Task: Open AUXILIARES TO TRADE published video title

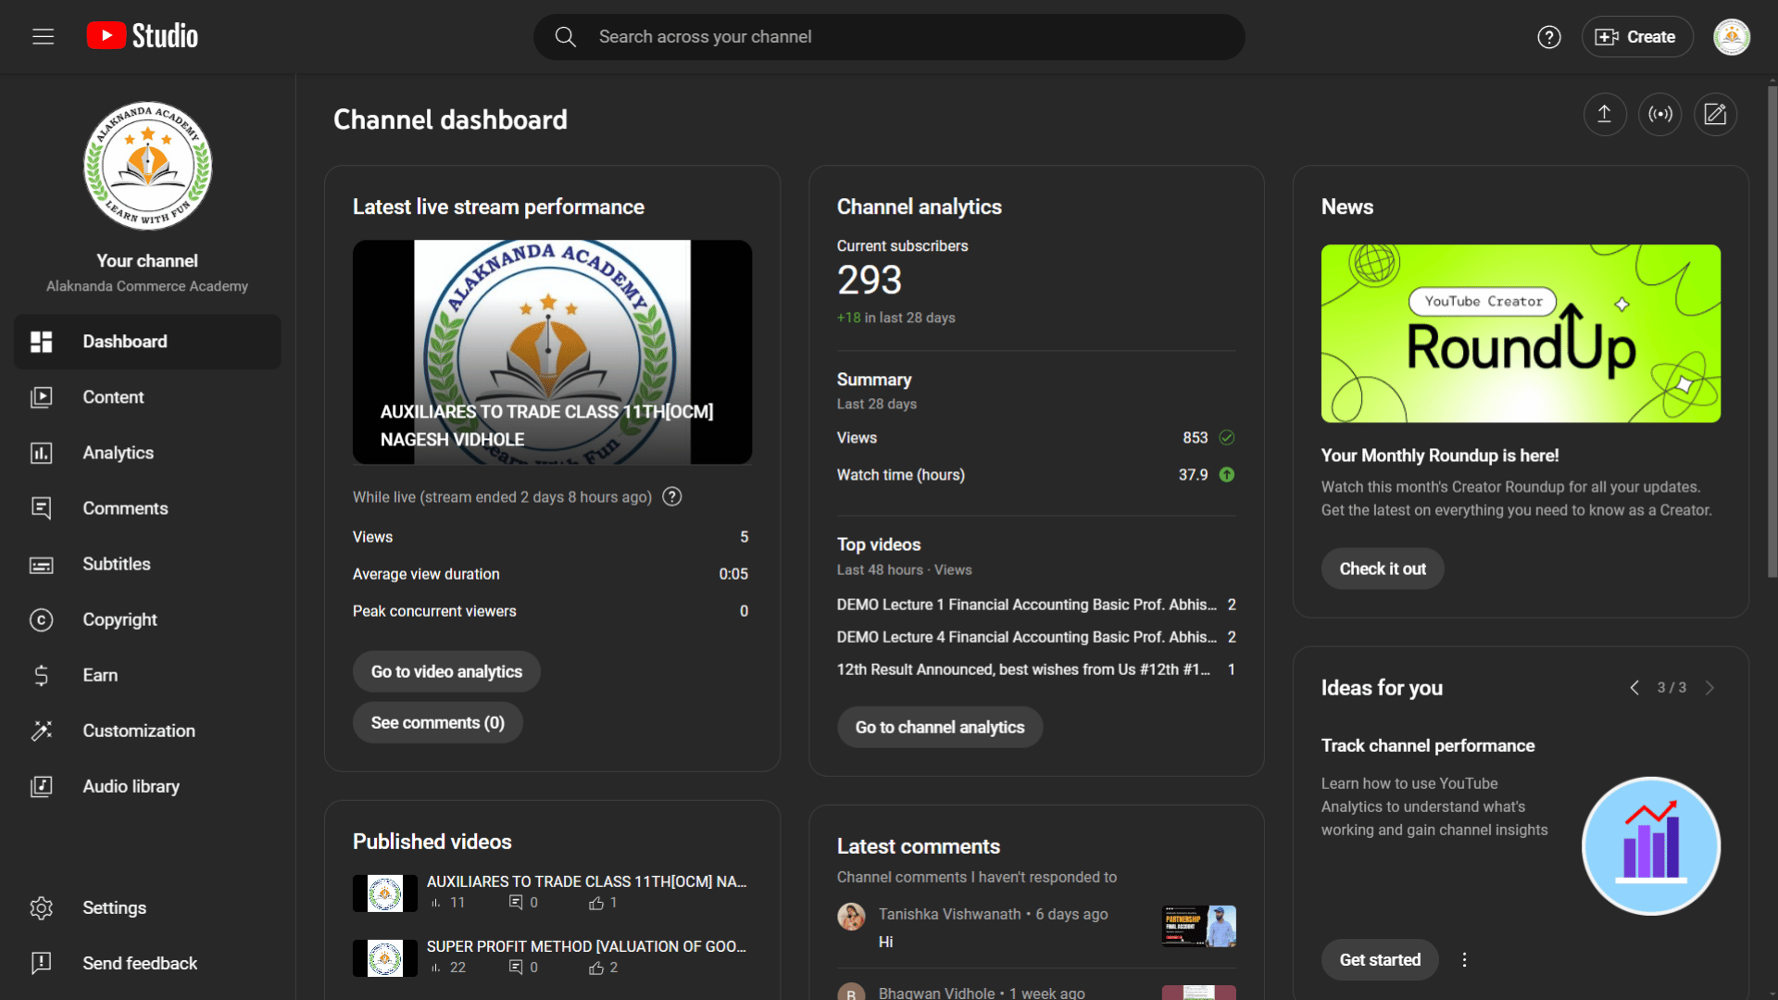Action: [x=586, y=882]
